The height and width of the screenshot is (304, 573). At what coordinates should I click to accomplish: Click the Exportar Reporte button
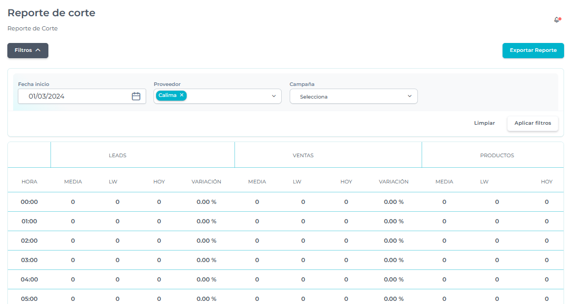pyautogui.click(x=533, y=51)
